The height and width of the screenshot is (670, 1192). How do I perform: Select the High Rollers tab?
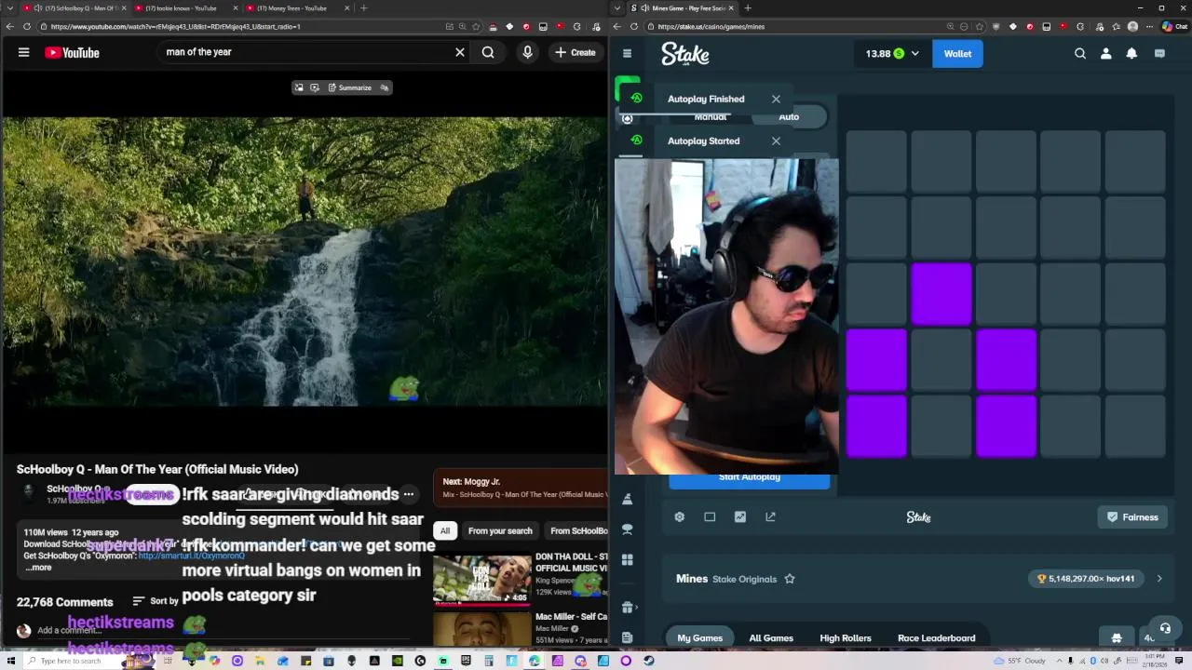pos(846,638)
